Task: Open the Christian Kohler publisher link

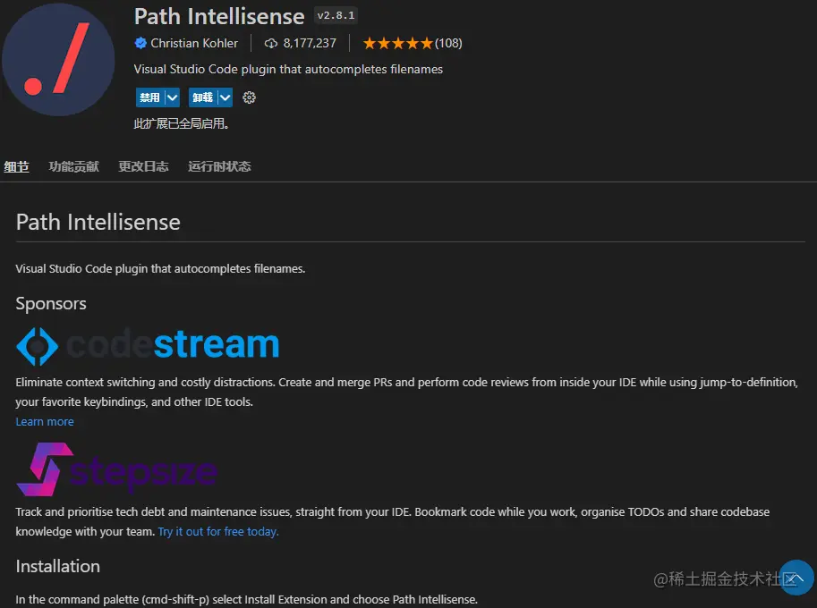Action: click(194, 43)
